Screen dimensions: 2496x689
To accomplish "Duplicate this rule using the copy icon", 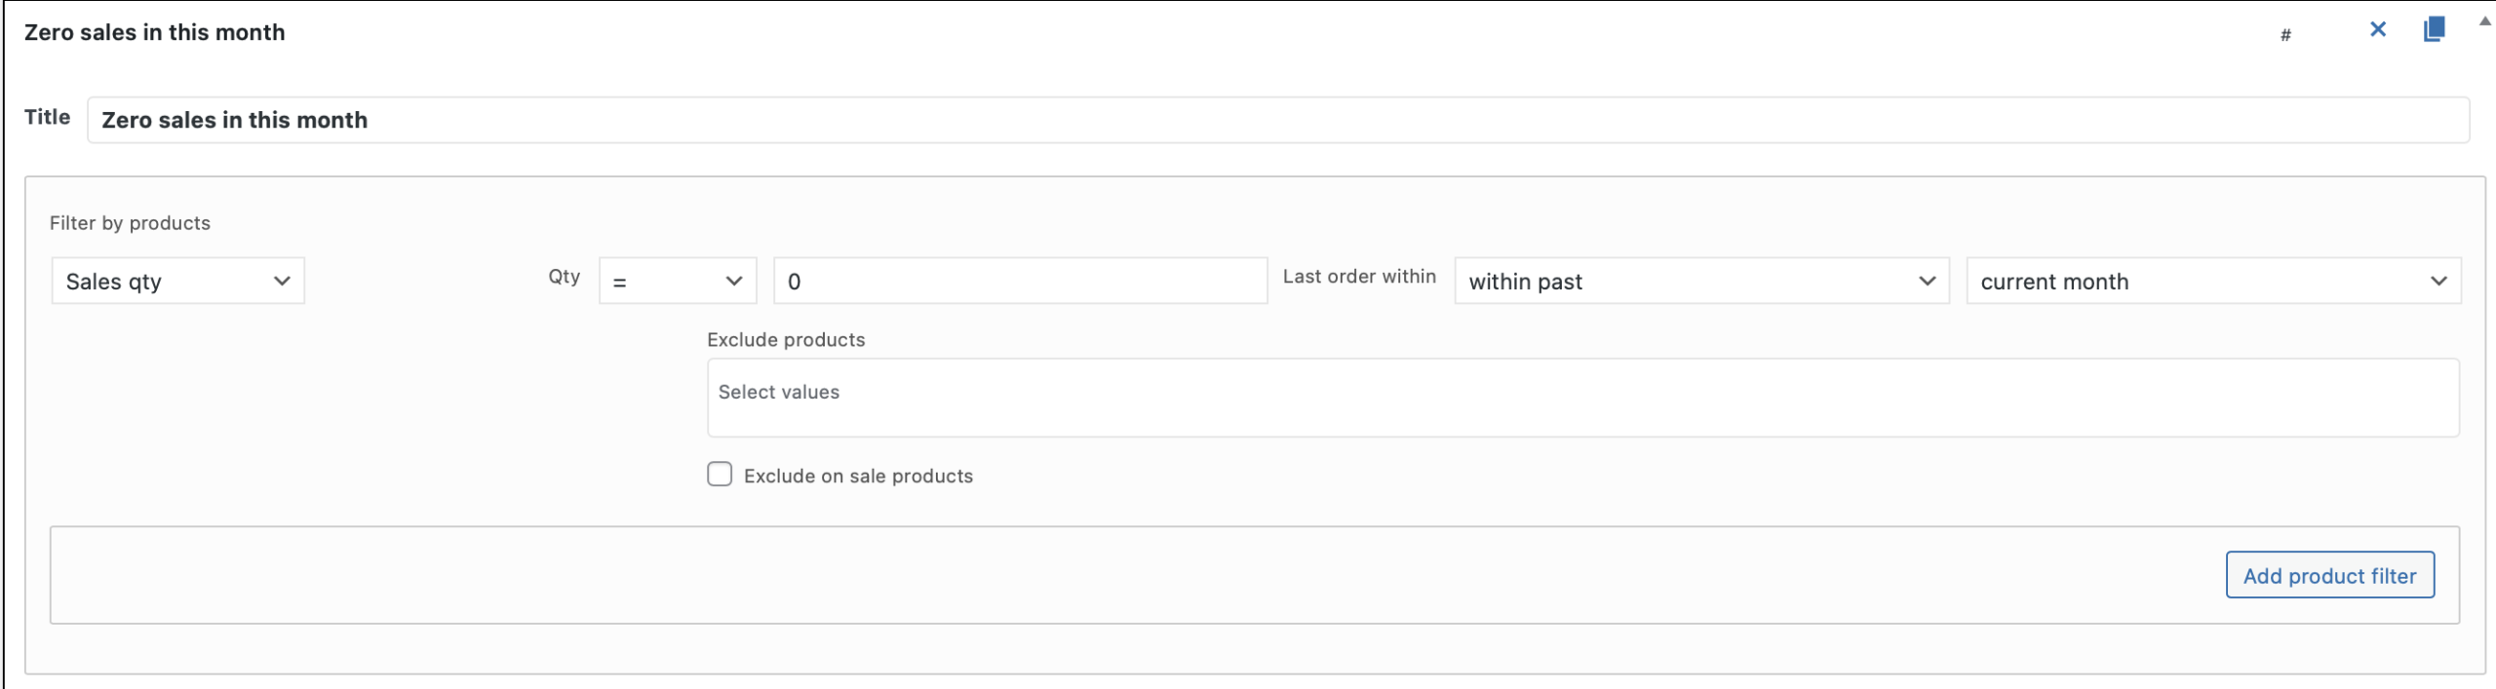I will (x=2434, y=30).
